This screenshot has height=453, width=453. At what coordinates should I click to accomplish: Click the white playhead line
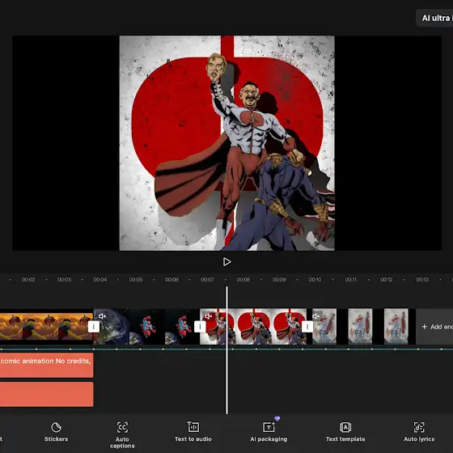[226, 350]
